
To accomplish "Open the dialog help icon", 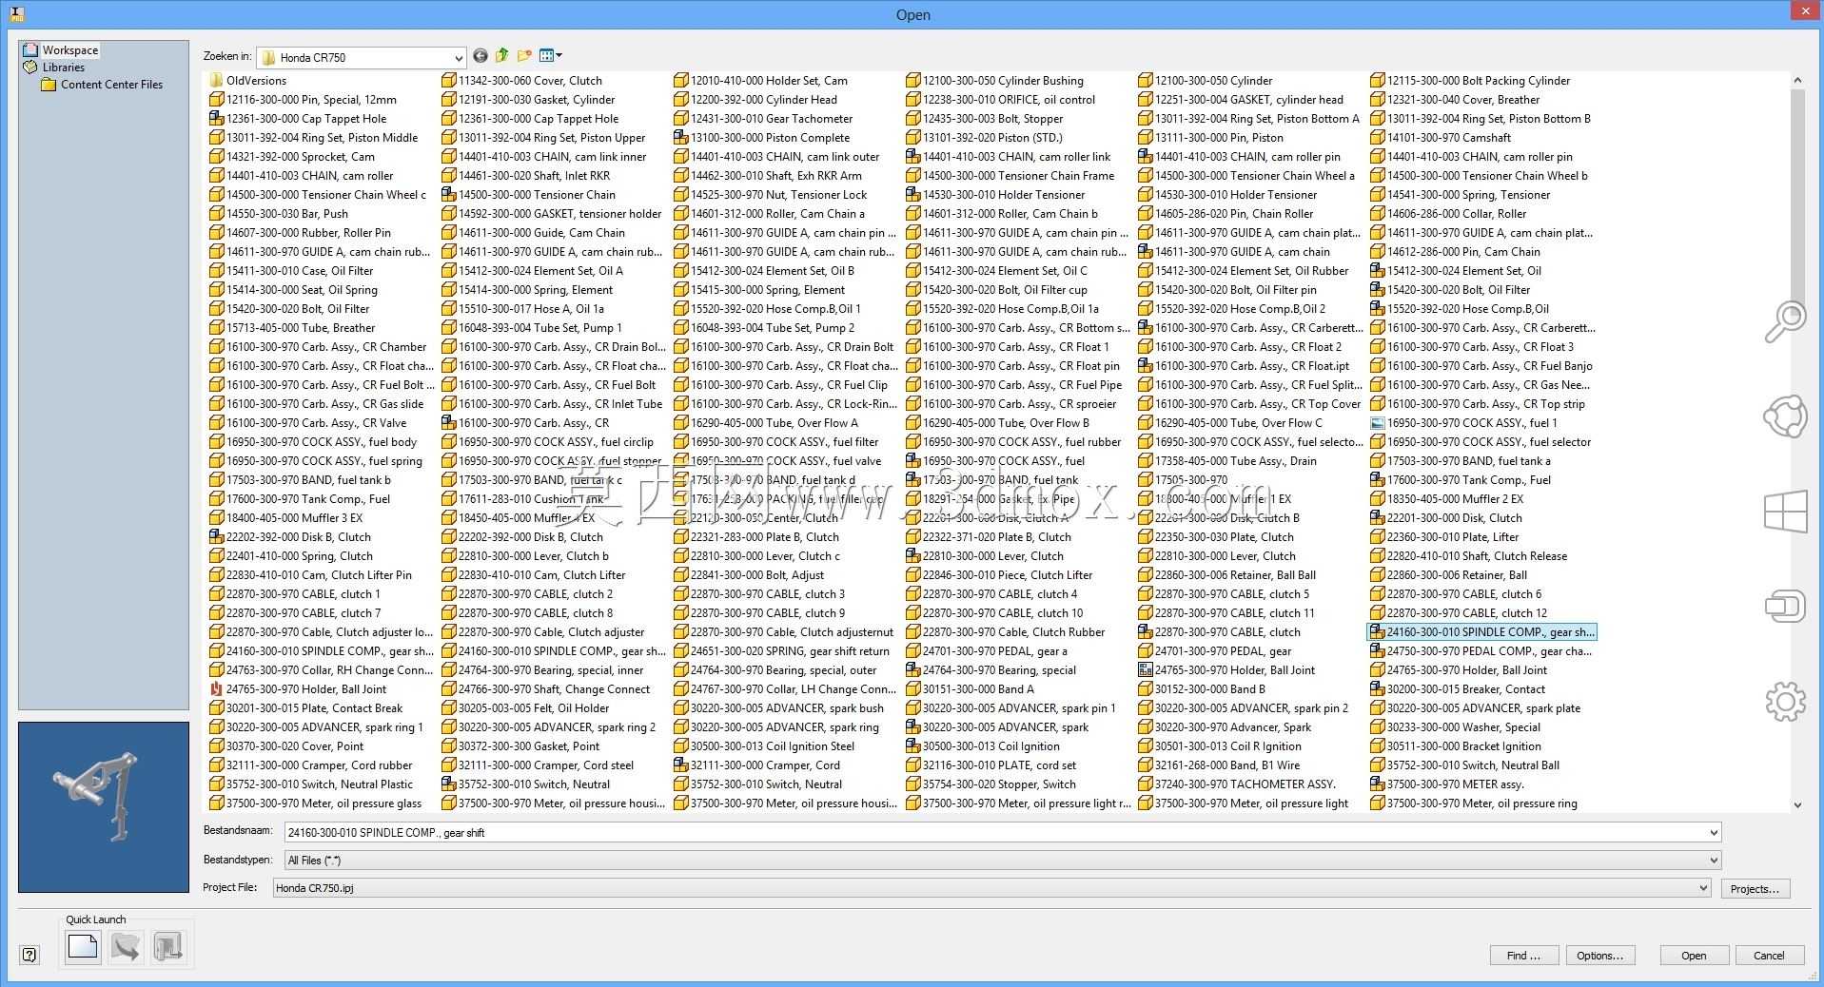I will pyautogui.click(x=29, y=955).
